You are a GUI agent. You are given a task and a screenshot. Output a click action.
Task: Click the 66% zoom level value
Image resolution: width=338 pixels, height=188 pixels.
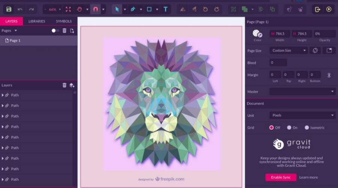(52, 9)
